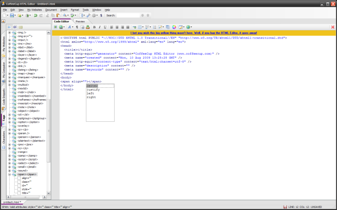Screen dimensions: 337x210
Task: Click the dollar sign icon
Action: 101,16
